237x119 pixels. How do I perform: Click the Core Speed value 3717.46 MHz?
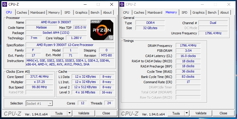(39, 77)
